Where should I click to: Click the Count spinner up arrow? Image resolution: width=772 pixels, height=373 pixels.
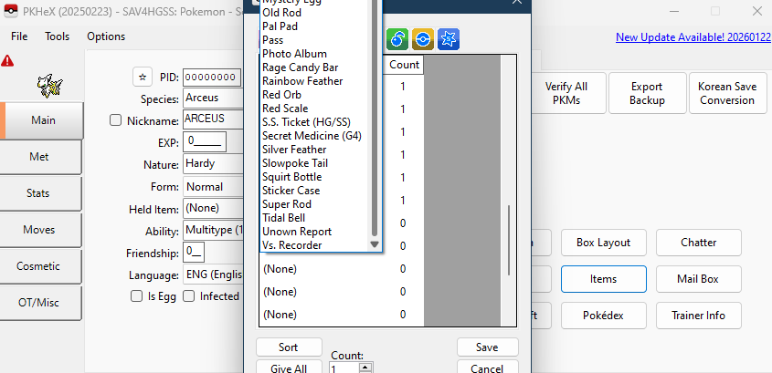coord(365,366)
